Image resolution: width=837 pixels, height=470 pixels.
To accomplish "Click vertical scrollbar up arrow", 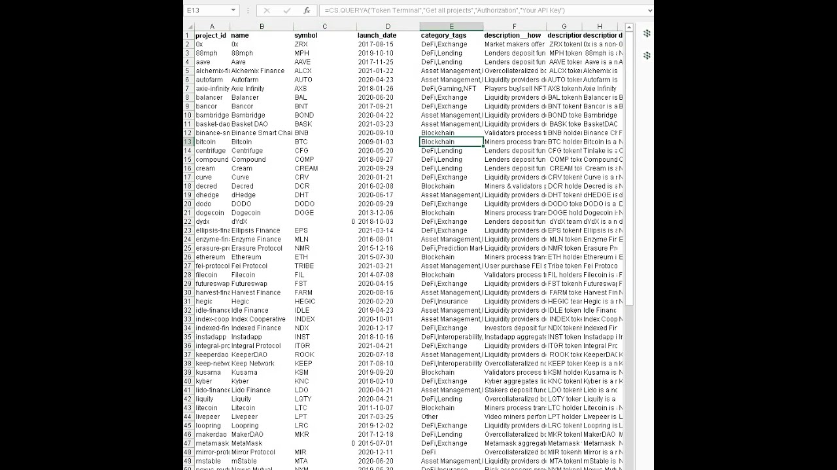I will [629, 27].
